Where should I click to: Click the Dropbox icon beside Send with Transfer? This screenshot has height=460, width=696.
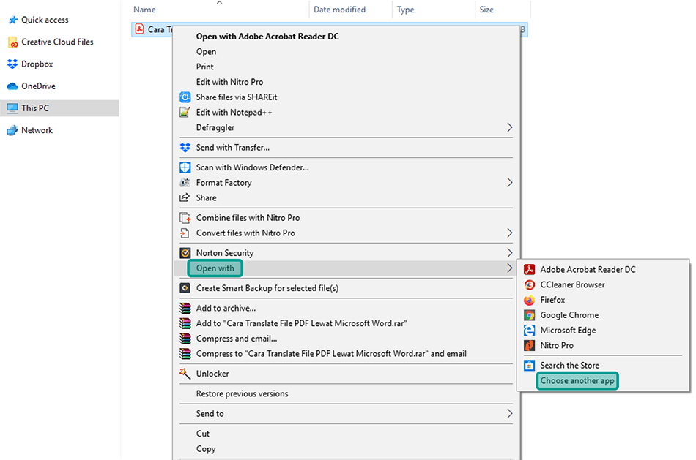pos(185,148)
